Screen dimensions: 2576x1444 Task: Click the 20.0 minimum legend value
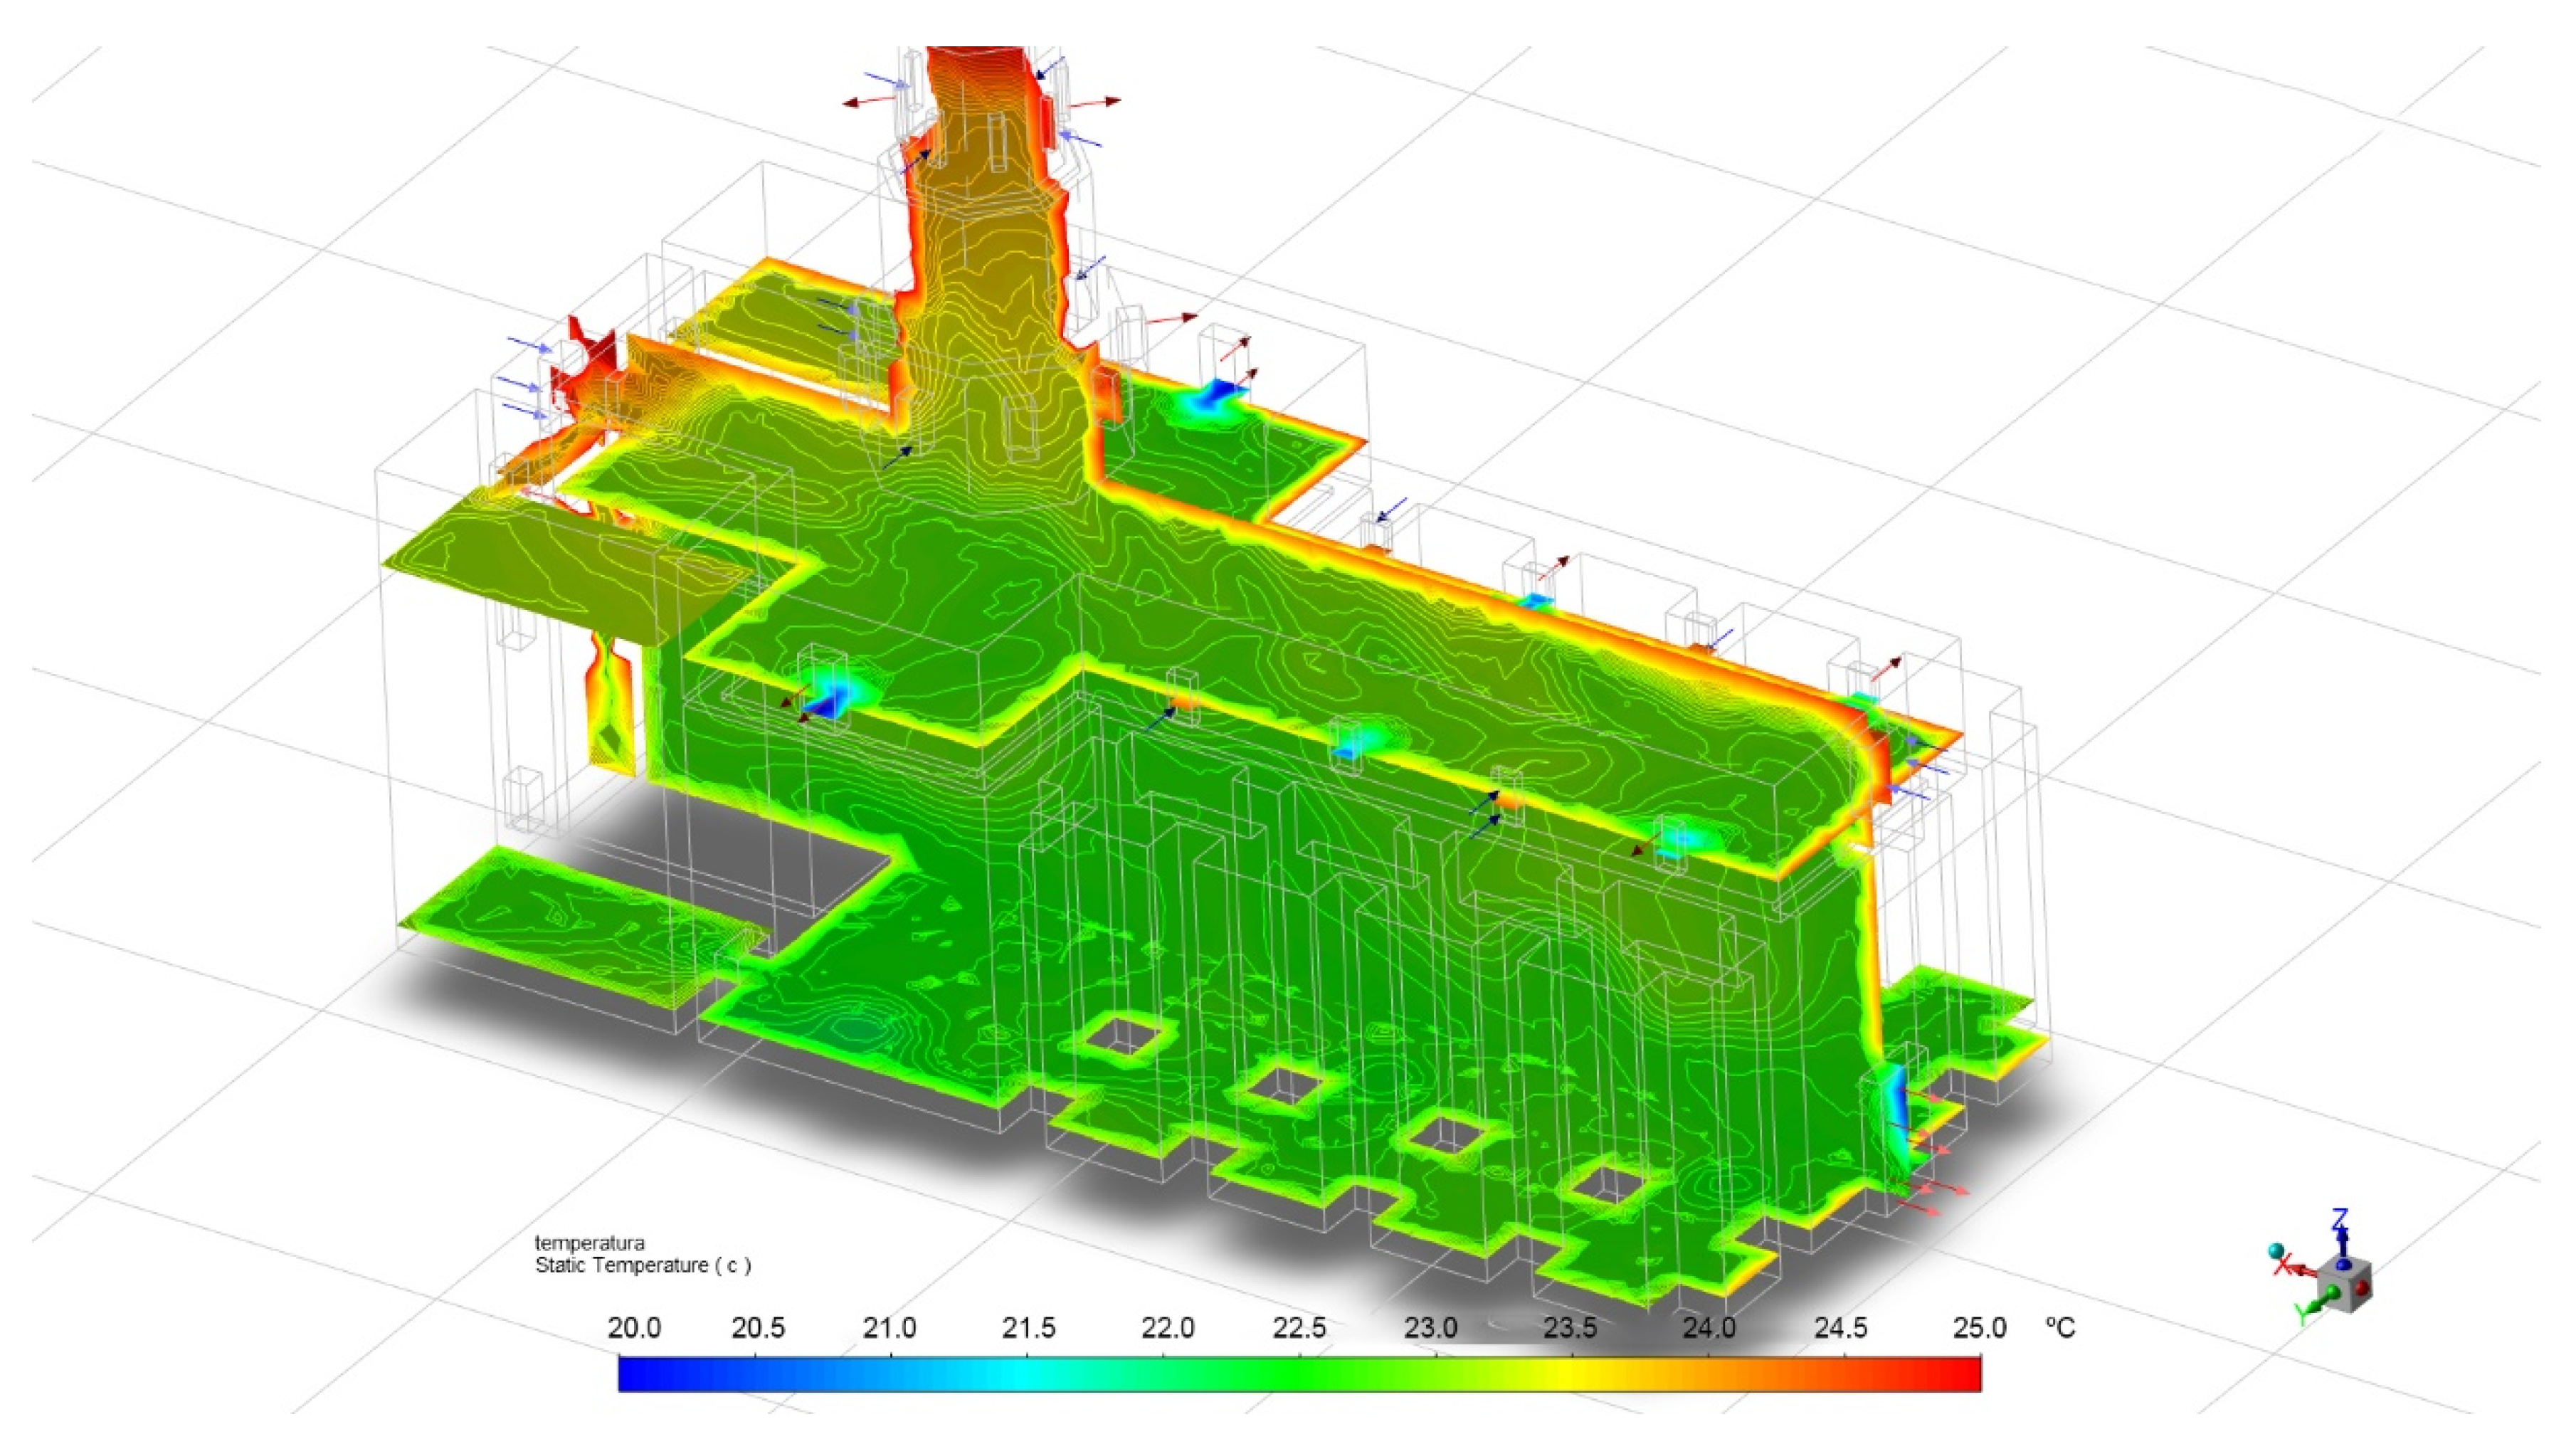coord(634,1328)
